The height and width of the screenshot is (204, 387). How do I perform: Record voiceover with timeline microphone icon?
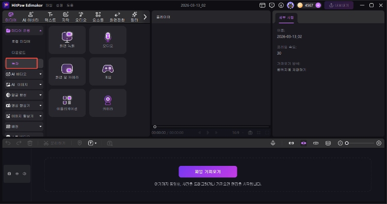273,143
